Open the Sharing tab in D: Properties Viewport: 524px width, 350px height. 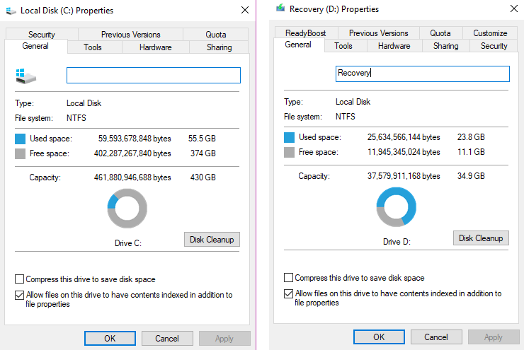pyautogui.click(x=446, y=46)
